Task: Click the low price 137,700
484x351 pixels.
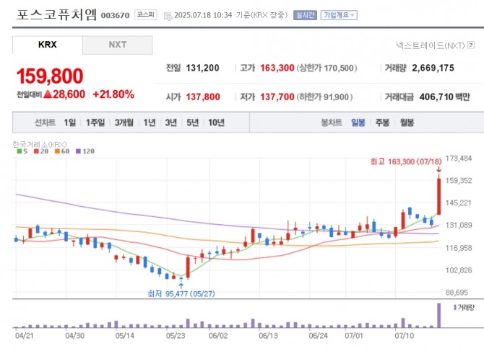Action: tap(277, 97)
